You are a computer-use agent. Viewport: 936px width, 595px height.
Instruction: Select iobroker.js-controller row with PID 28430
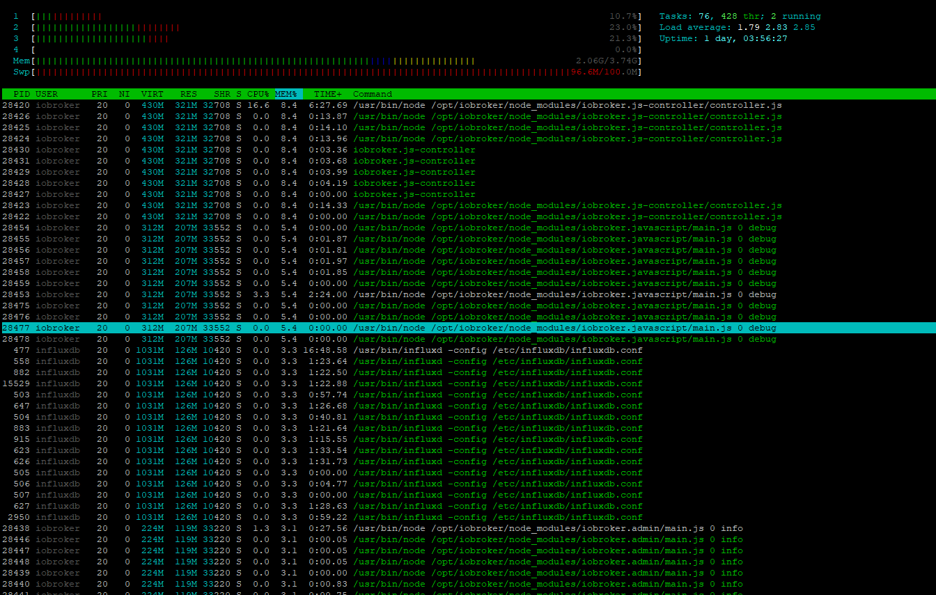468,150
